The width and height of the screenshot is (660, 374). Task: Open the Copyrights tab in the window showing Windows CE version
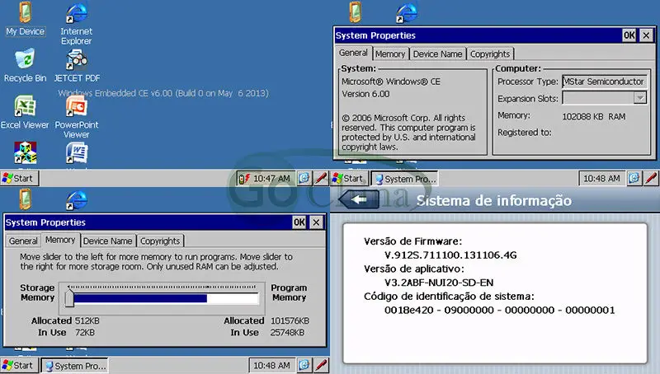coord(490,54)
